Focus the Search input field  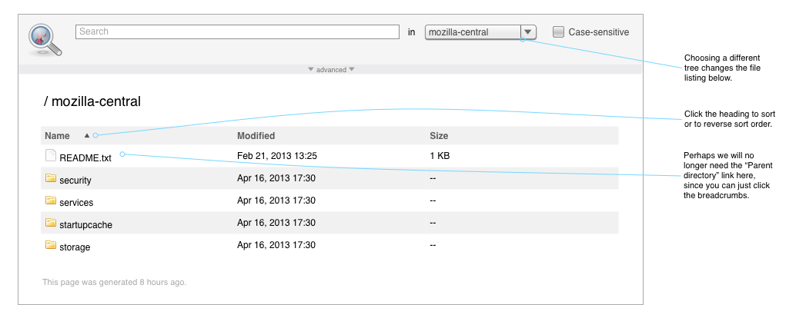click(x=238, y=31)
